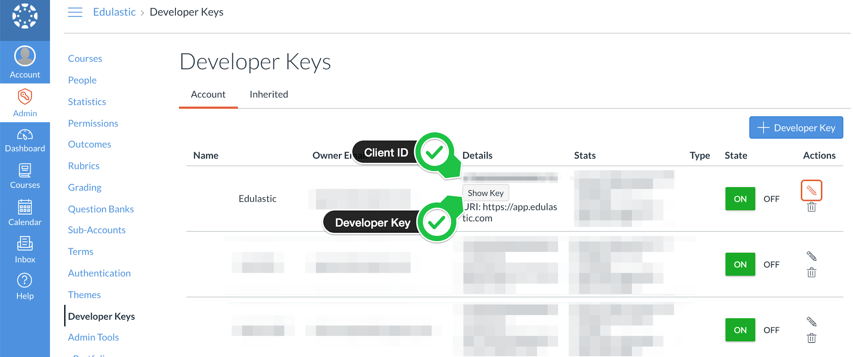Open the Statistics admin link
This screenshot has width=853, height=357.
pyautogui.click(x=87, y=102)
